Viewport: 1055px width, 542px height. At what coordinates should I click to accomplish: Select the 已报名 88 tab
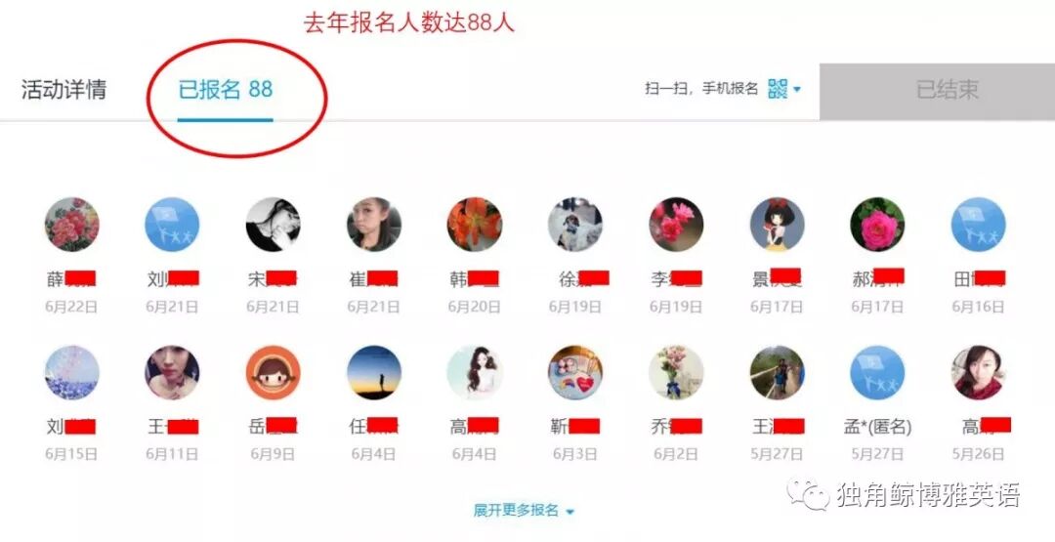click(226, 90)
